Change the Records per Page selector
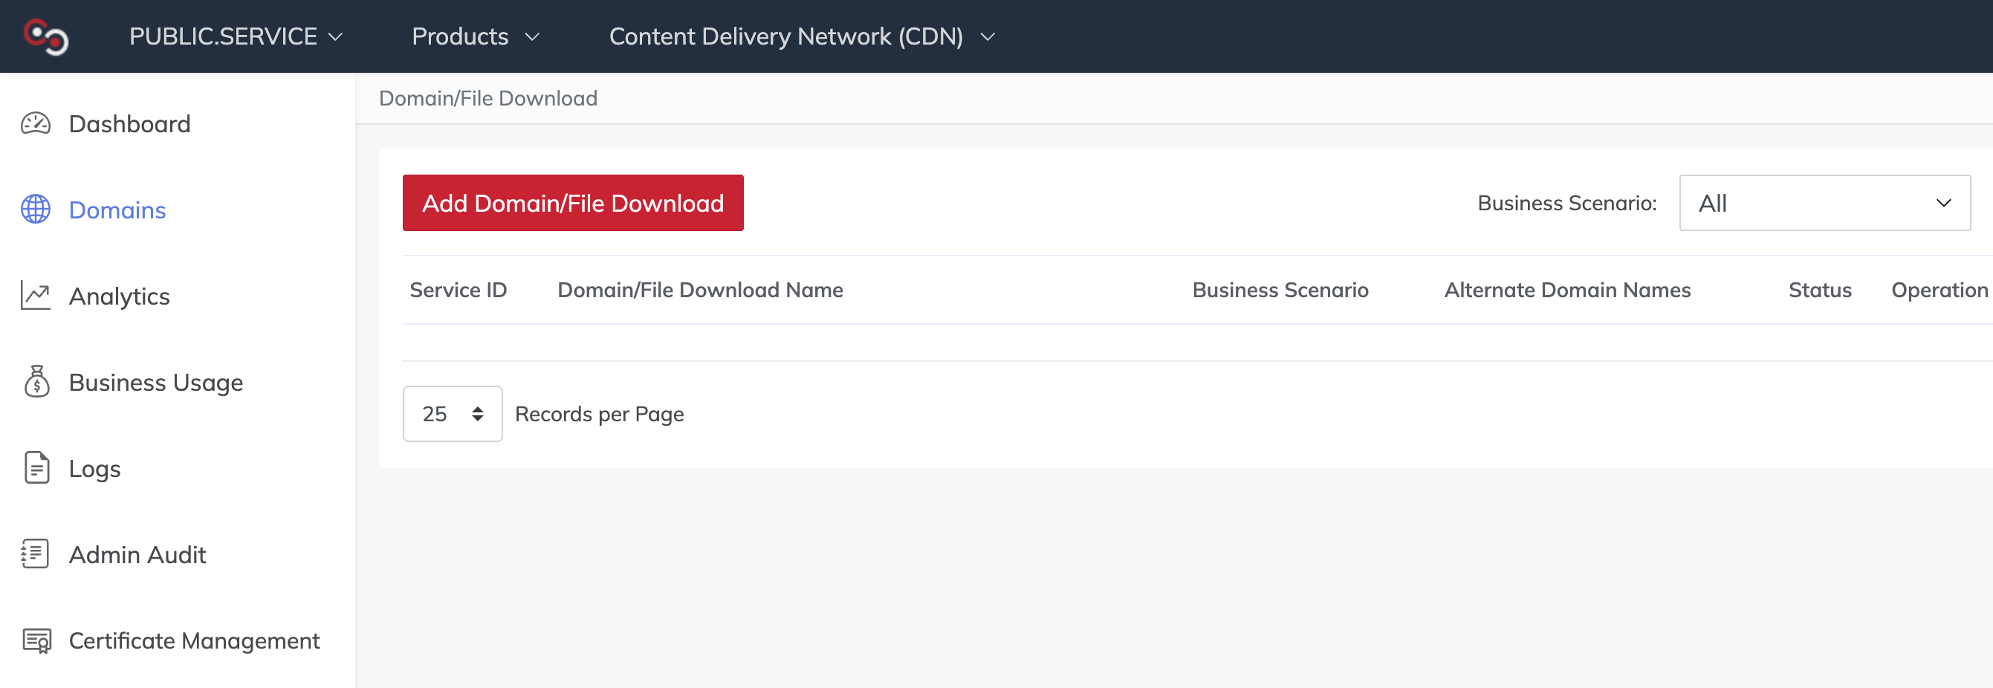The image size is (1993, 688). tap(453, 414)
